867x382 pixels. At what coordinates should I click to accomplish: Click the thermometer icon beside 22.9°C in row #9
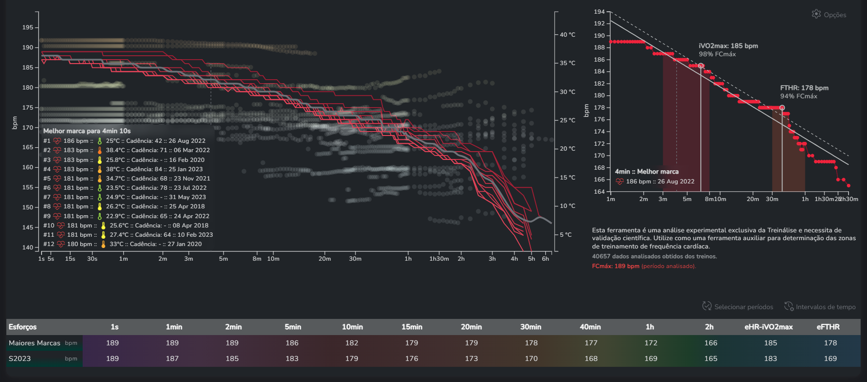click(x=100, y=216)
